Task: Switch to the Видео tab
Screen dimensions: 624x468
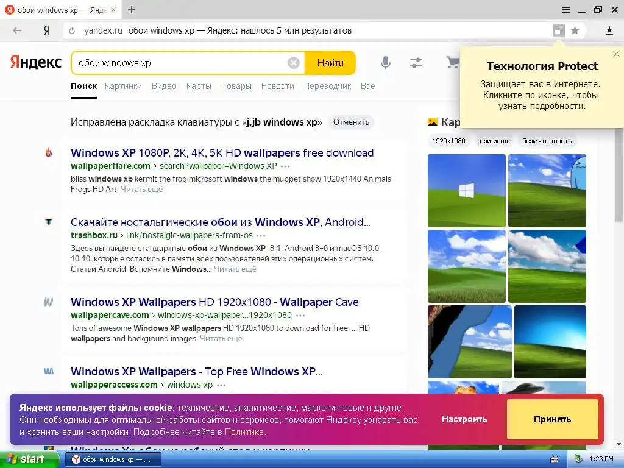Action: (x=164, y=86)
